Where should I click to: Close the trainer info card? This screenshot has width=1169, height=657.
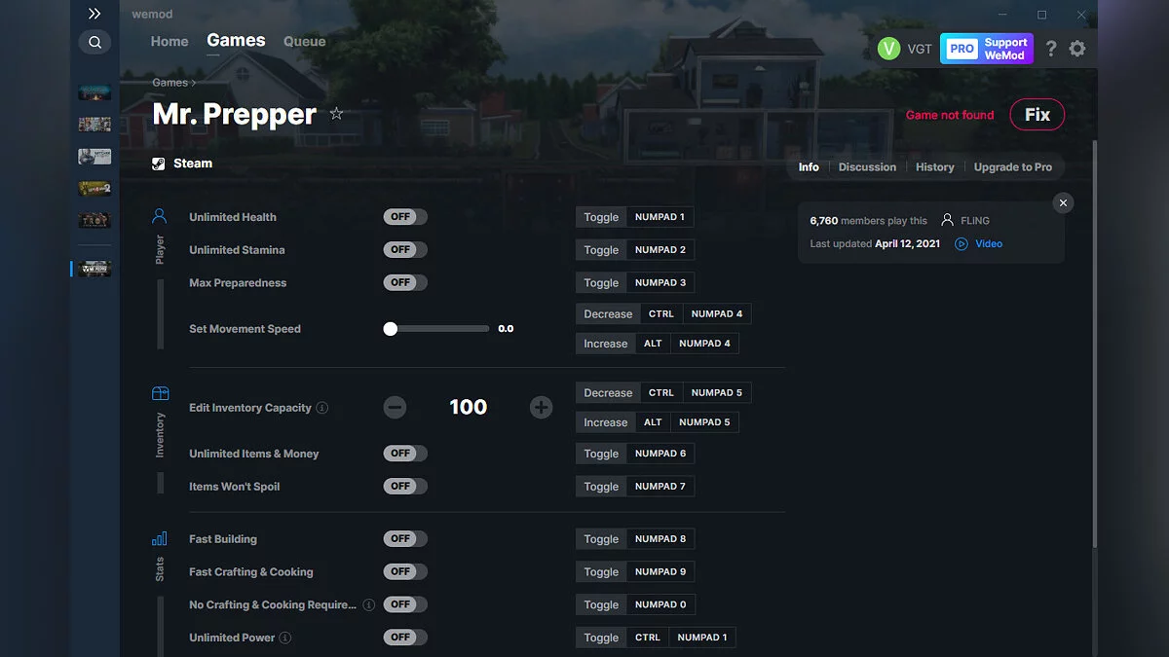pos(1063,202)
